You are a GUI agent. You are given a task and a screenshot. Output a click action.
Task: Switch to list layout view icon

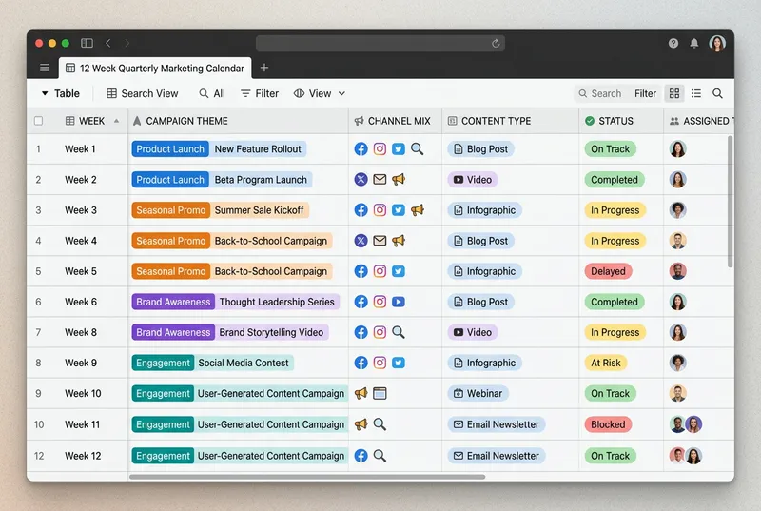(696, 93)
